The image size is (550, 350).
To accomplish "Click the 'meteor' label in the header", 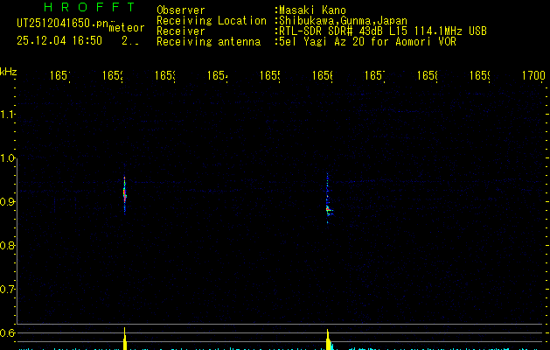I will click(x=127, y=28).
